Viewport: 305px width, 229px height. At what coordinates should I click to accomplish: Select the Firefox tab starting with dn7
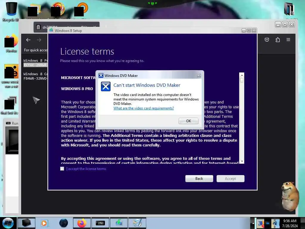(66, 27)
